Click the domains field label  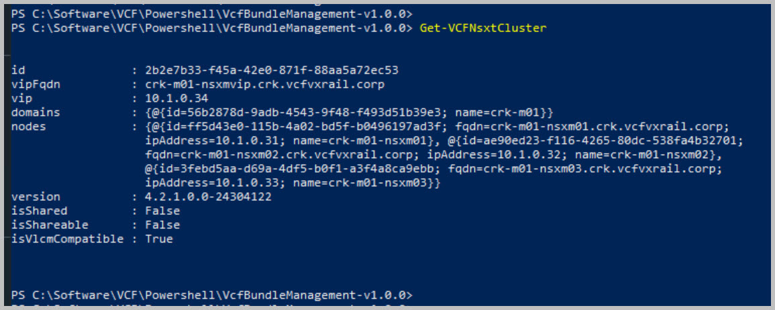[36, 112]
